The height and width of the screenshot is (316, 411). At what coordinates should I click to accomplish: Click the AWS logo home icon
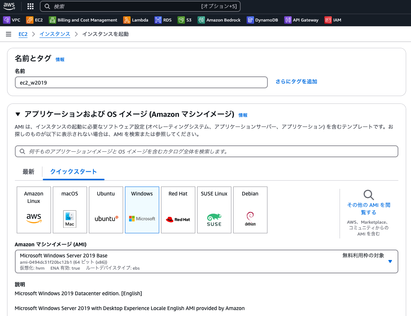point(9,6)
